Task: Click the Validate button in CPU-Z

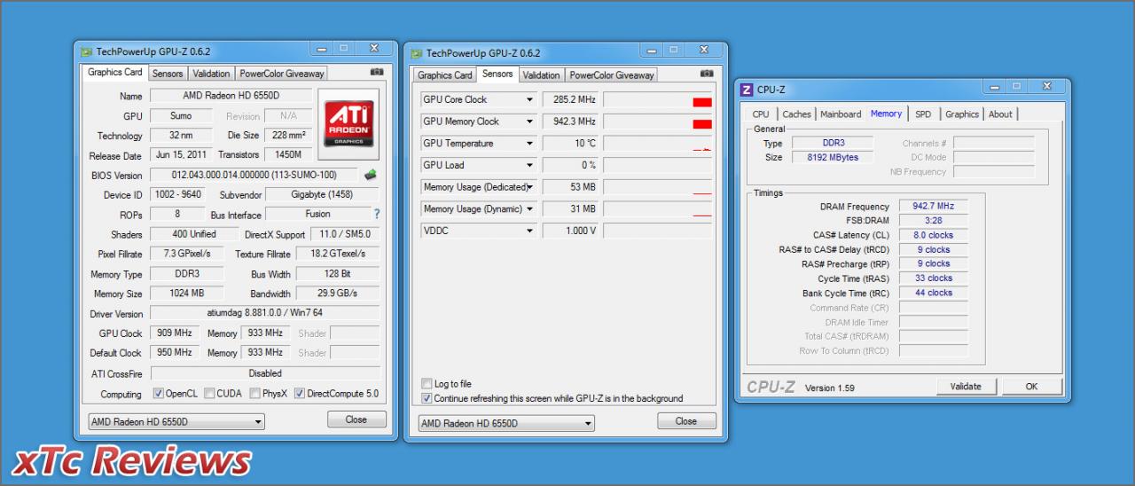Action: click(966, 386)
